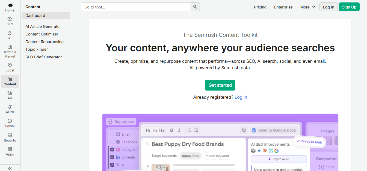Open Traffic & Market section
Viewport: 367px width, 171px height.
click(x=10, y=51)
